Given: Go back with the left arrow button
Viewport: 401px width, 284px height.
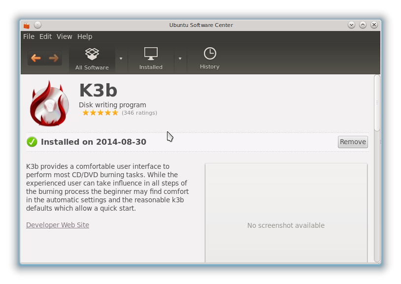Looking at the screenshot, I should pyautogui.click(x=36, y=58).
